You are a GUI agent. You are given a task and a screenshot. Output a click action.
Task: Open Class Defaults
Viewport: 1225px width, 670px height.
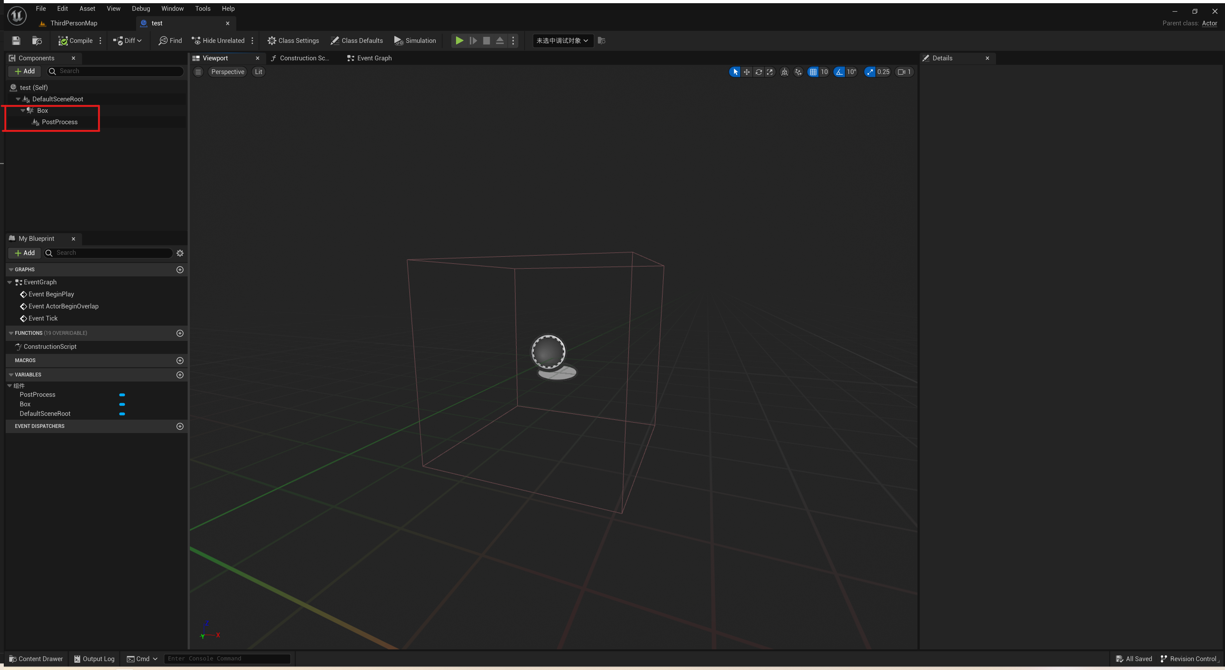point(357,41)
